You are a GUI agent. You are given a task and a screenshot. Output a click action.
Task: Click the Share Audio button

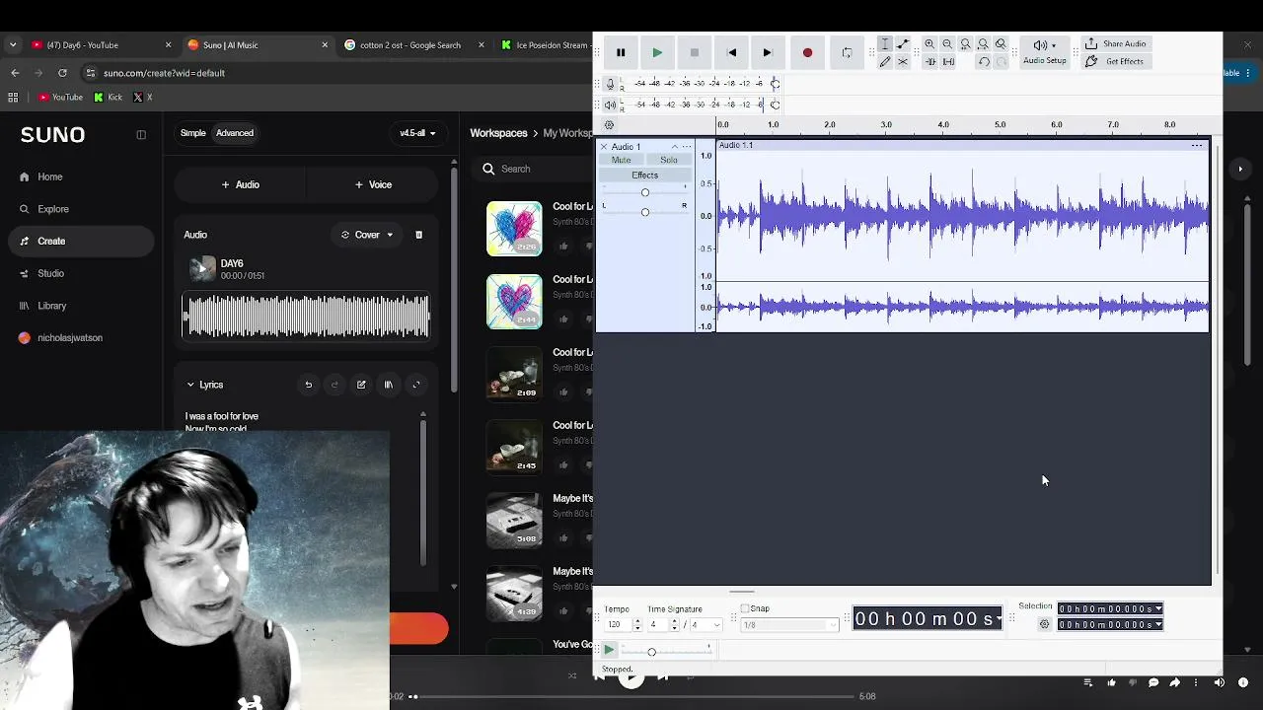pos(1115,44)
